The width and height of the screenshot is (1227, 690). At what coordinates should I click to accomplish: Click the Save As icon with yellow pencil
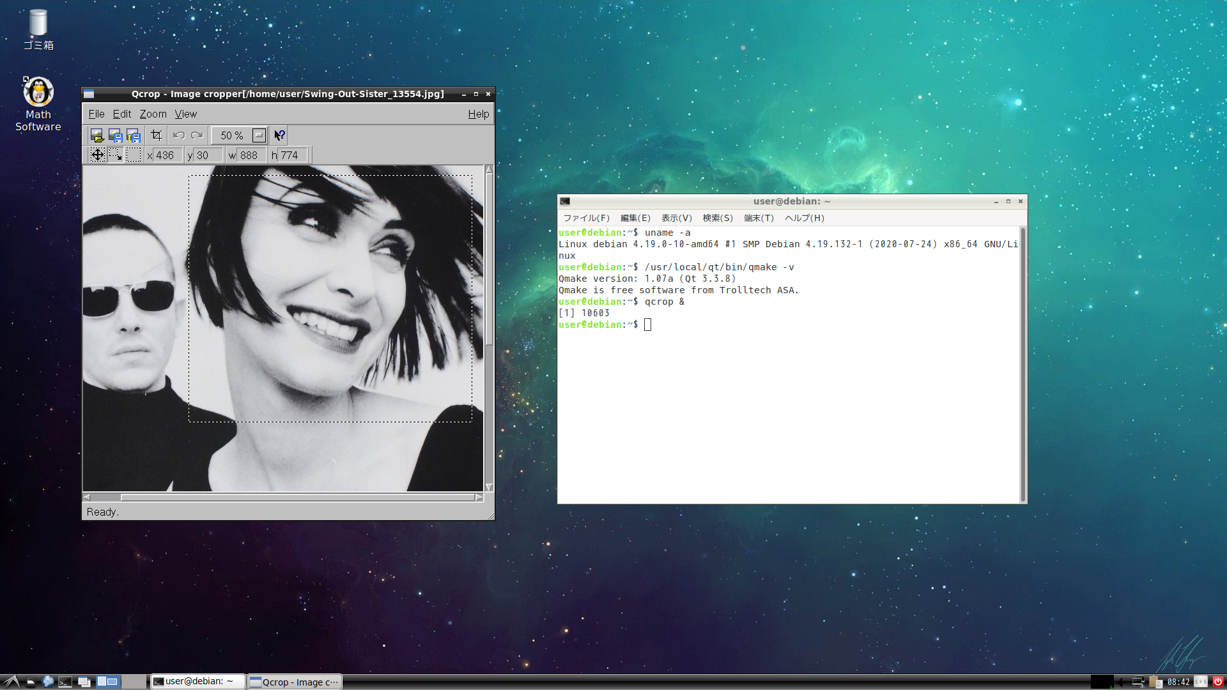(133, 135)
